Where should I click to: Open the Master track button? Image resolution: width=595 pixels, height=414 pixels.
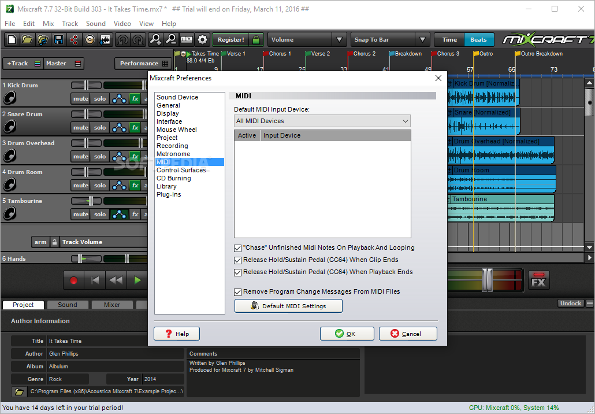click(64, 64)
